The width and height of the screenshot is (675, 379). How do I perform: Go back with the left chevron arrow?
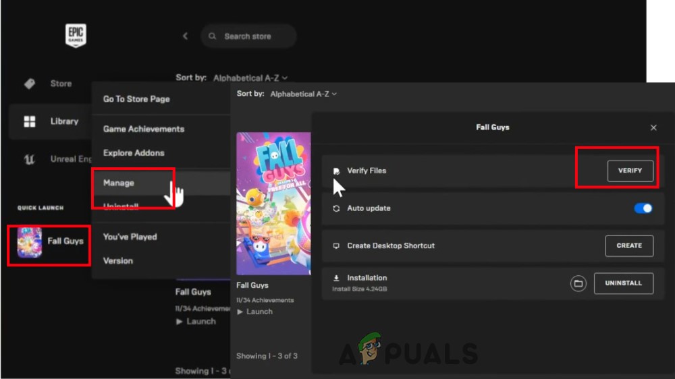pos(185,36)
